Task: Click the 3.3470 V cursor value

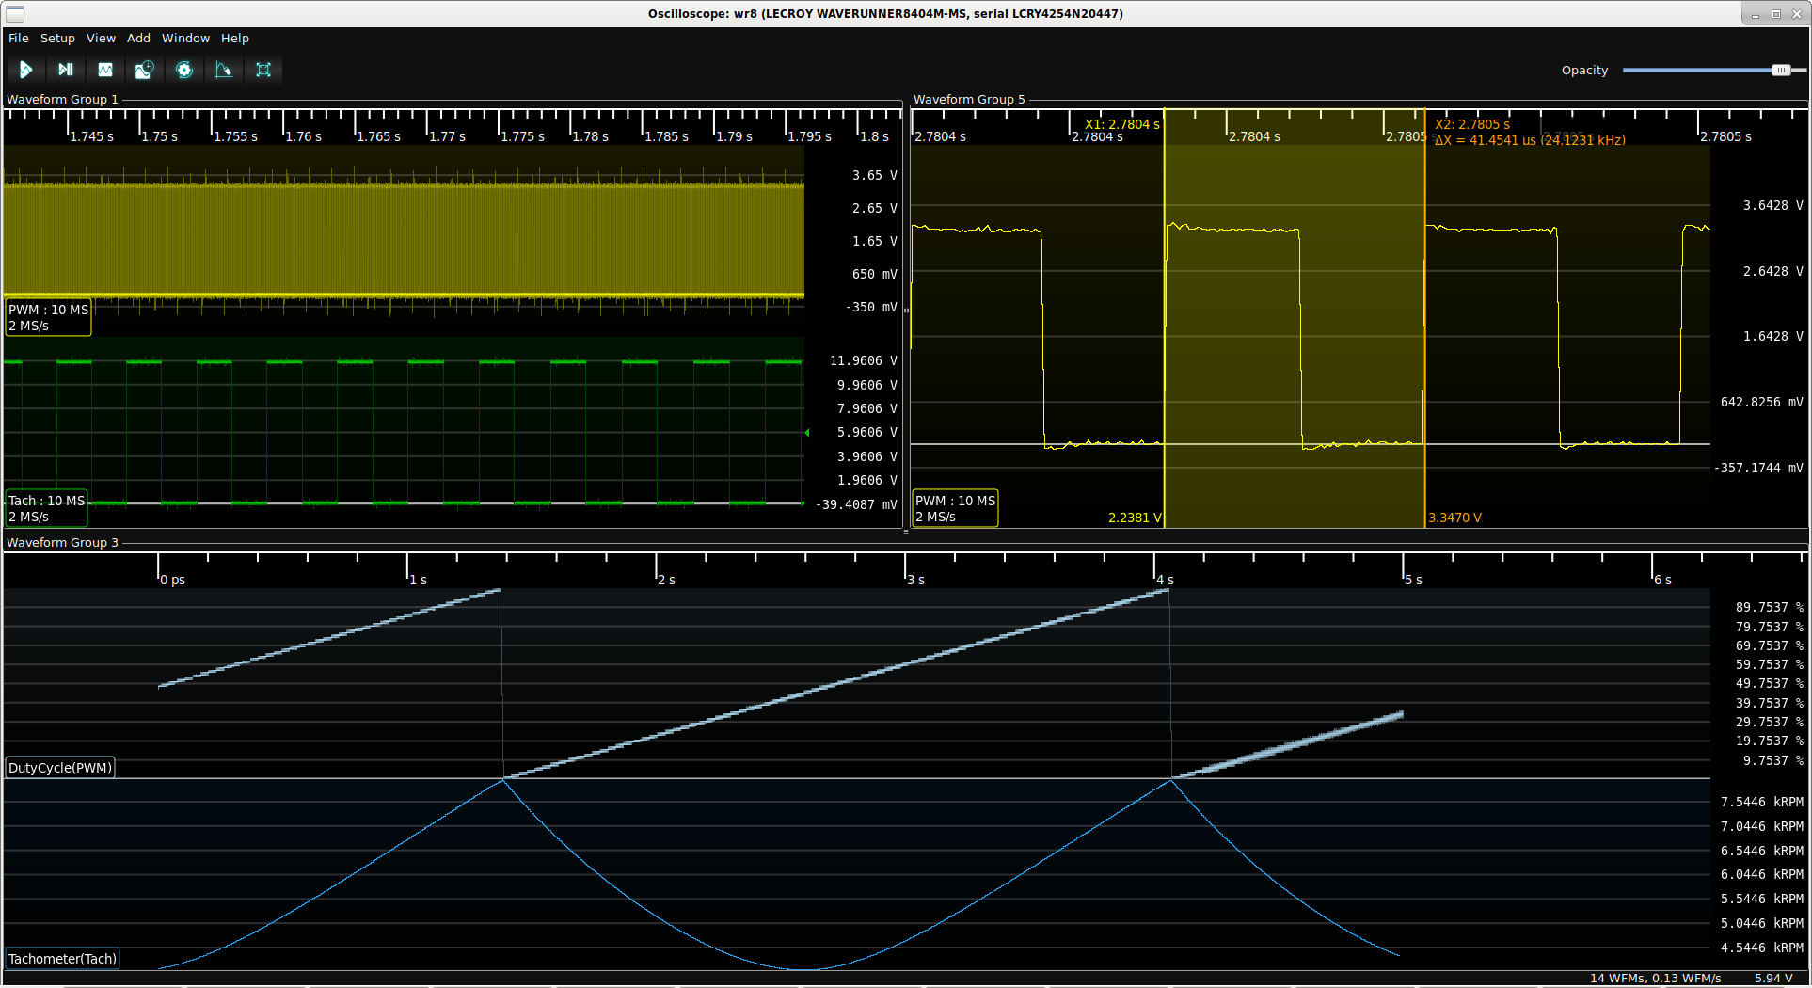Action: pos(1454,518)
